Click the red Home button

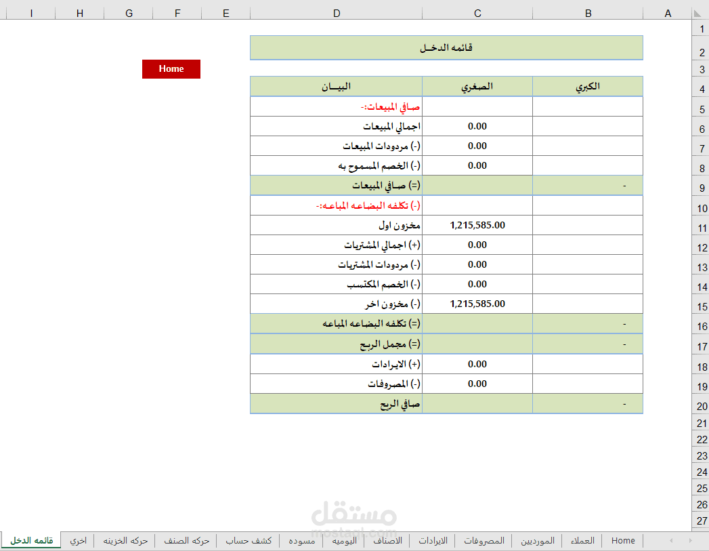pos(171,68)
